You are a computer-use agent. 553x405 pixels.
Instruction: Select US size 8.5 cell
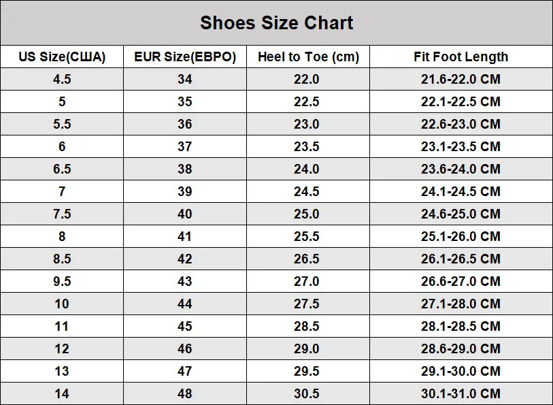click(62, 259)
